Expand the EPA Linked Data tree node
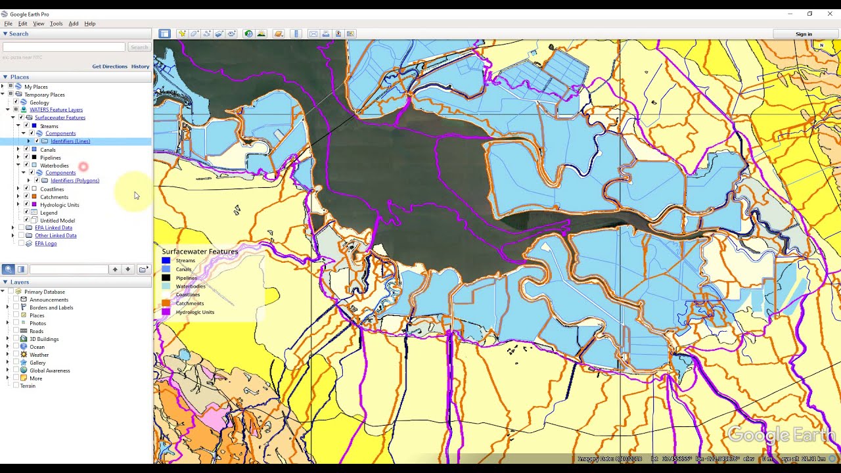Image resolution: width=841 pixels, height=473 pixels. pyautogui.click(x=13, y=228)
